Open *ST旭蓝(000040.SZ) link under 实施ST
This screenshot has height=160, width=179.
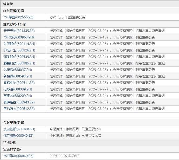click(x=18, y=156)
